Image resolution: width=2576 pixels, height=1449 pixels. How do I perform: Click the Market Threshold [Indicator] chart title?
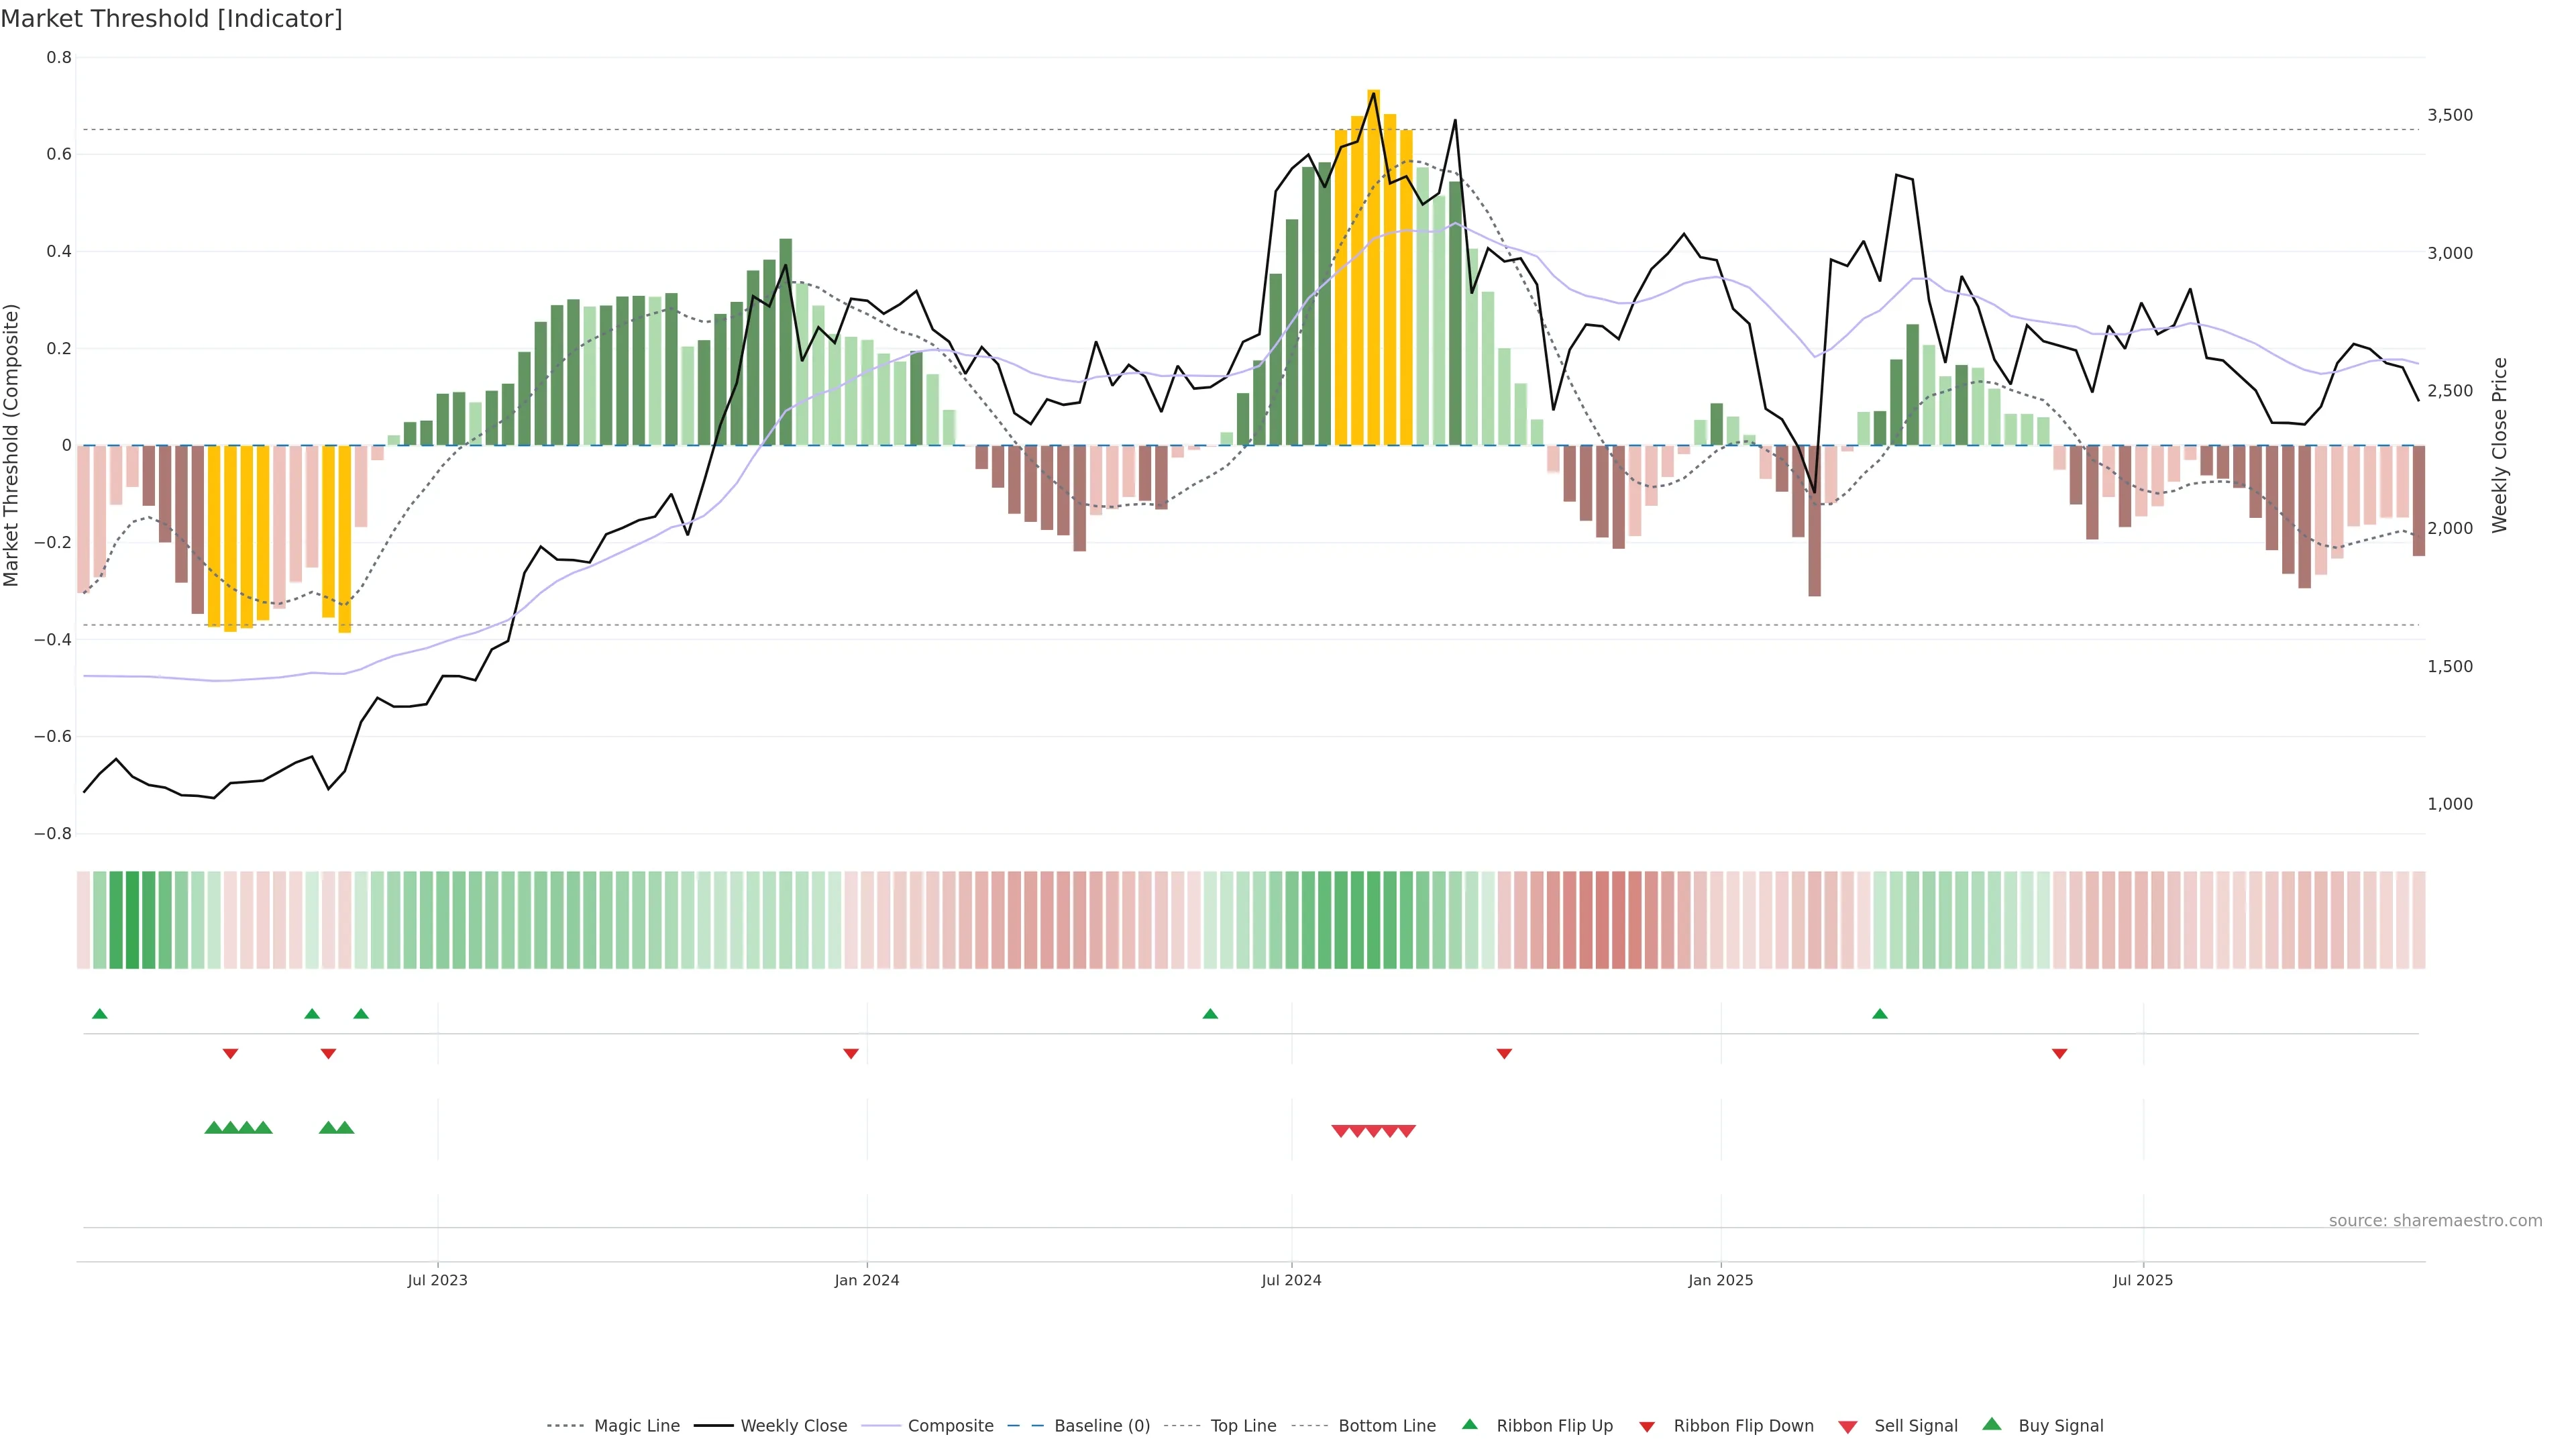coord(171,19)
